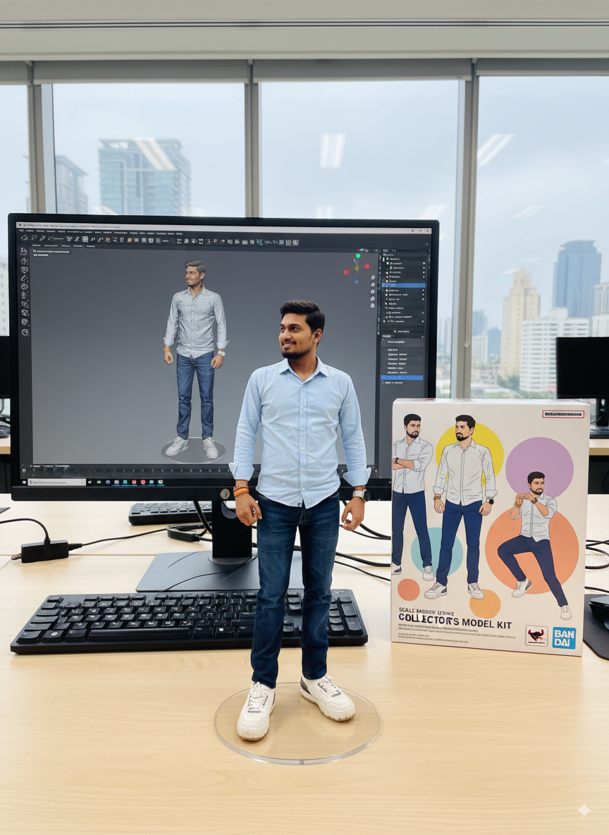Click the blue highlighted entry in the properties panel
Image resolution: width=609 pixels, height=835 pixels.
click(x=402, y=377)
